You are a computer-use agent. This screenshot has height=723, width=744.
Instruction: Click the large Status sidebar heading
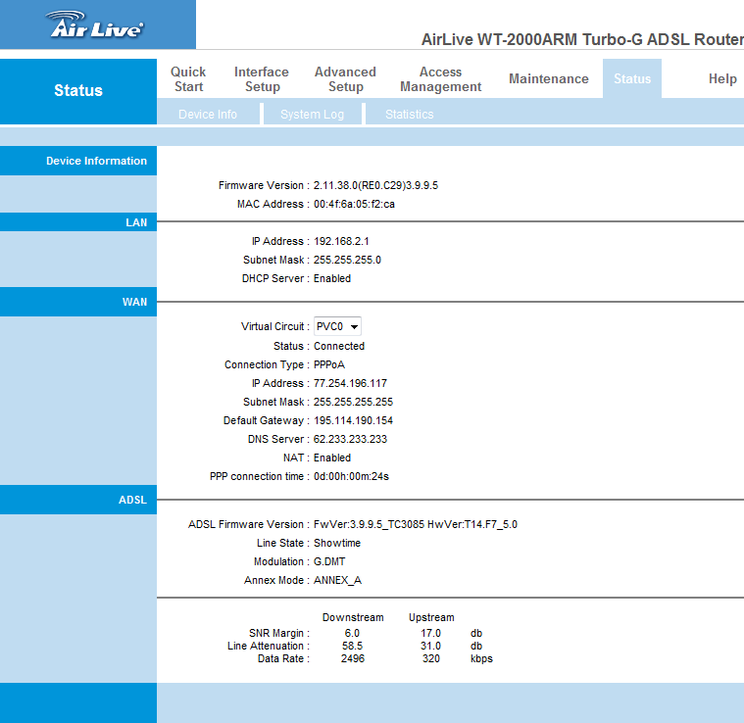[78, 90]
